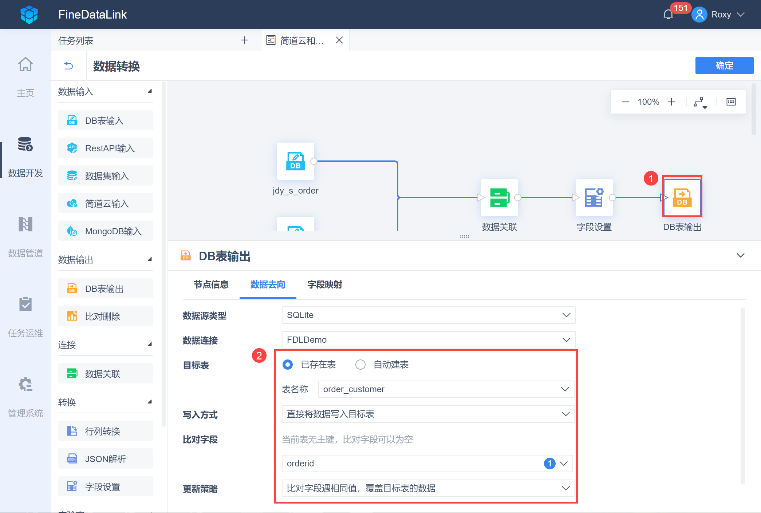Click the back arrow beside 数据转换
Screen dimensions: 761x513
tap(68, 66)
